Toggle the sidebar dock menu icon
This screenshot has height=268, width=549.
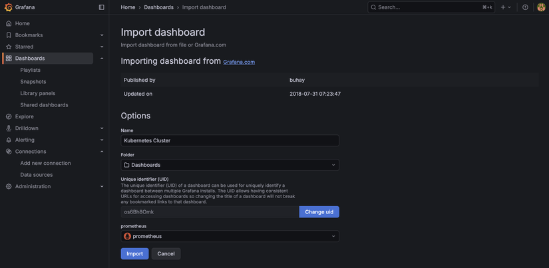(x=102, y=7)
